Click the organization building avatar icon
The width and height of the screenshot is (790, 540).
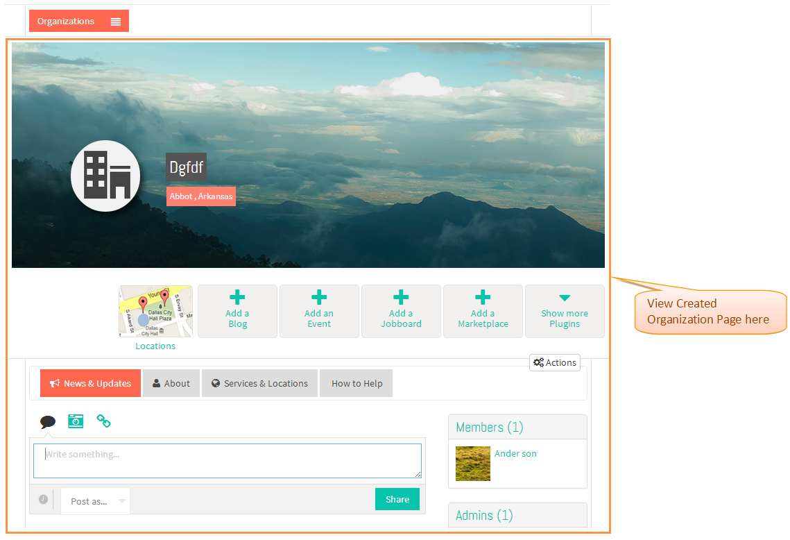pos(105,176)
